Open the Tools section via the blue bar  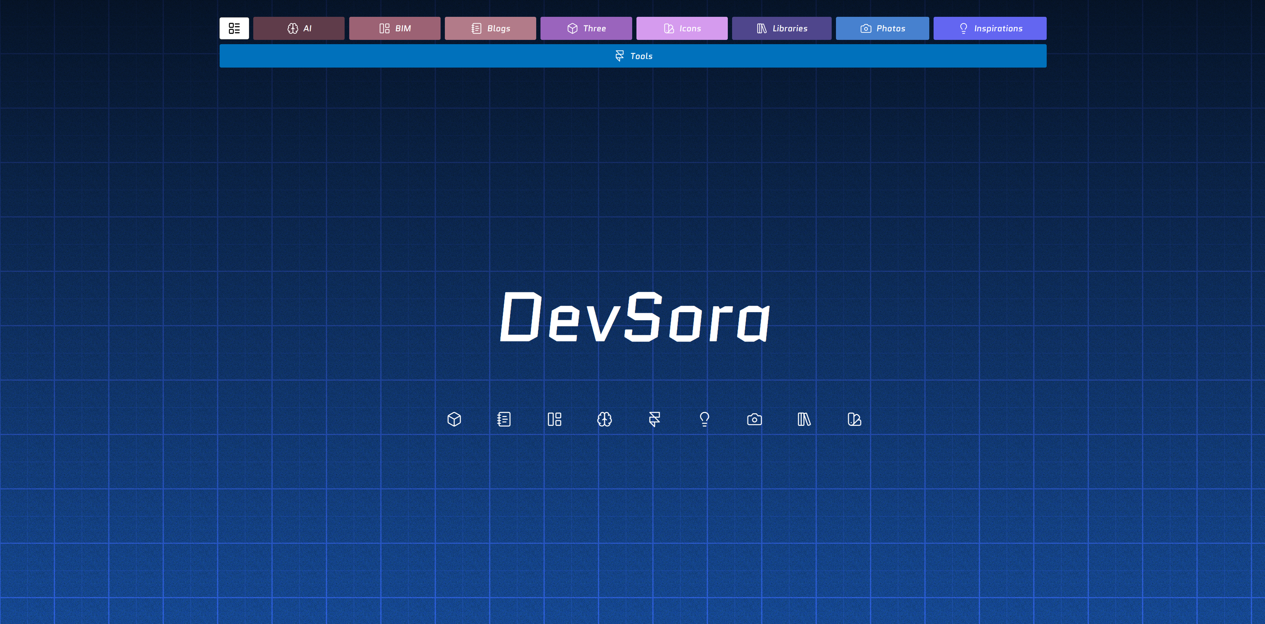633,55
